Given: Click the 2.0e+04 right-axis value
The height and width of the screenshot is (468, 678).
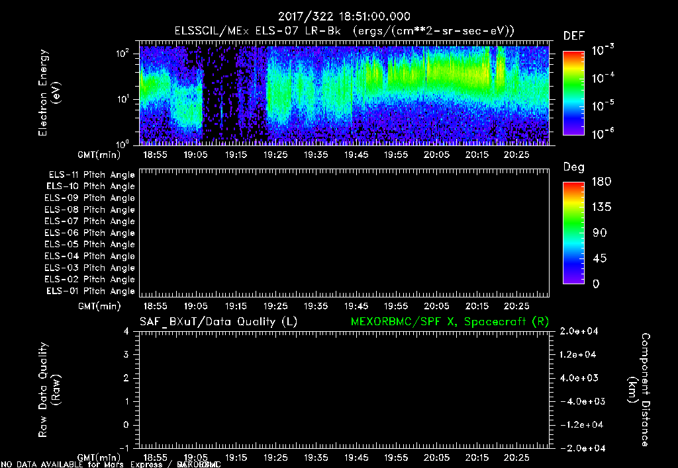Looking at the screenshot, I should pyautogui.click(x=579, y=331).
